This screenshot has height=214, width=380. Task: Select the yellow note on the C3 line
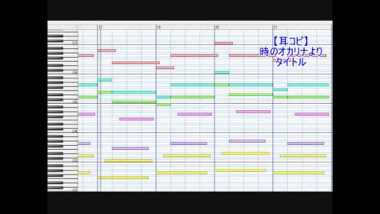click(128, 160)
